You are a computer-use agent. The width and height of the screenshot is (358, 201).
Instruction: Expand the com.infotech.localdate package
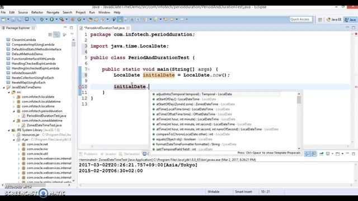click(x=13, y=97)
